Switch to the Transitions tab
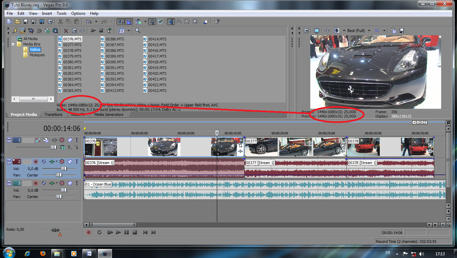 click(x=53, y=115)
